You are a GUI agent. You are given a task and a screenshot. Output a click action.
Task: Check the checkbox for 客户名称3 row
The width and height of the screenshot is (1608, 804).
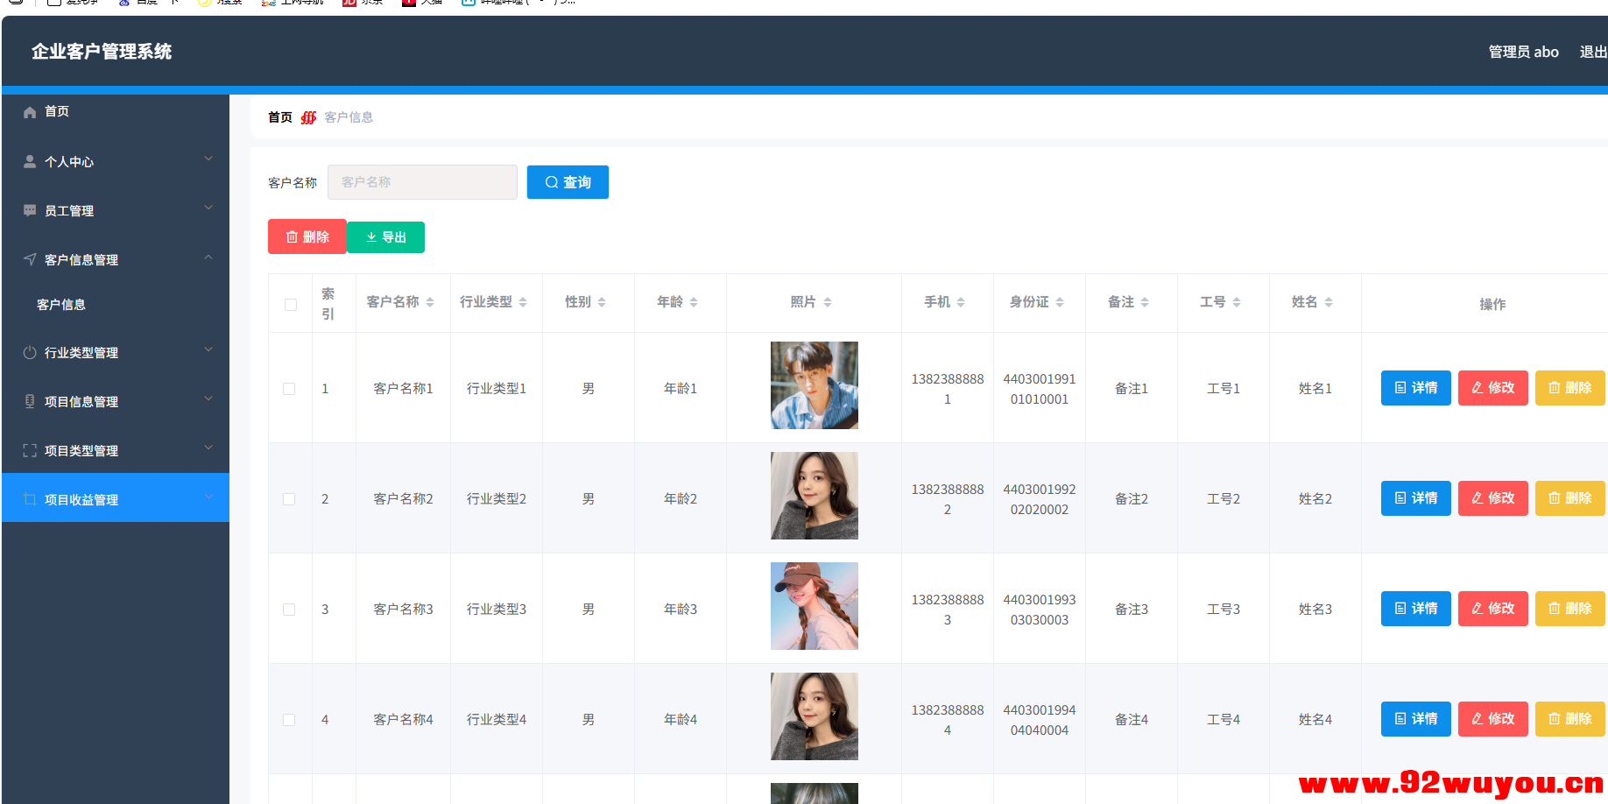290,609
